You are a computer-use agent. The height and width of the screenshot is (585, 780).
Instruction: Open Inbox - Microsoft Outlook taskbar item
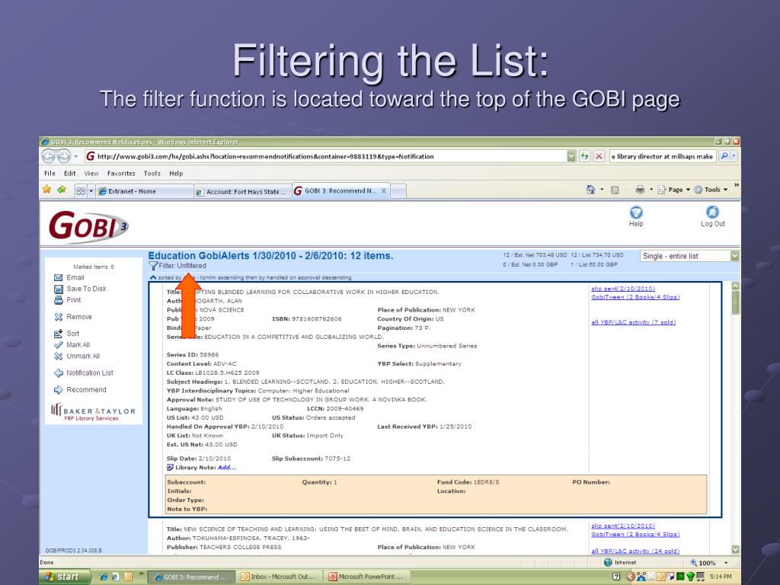click(279, 577)
